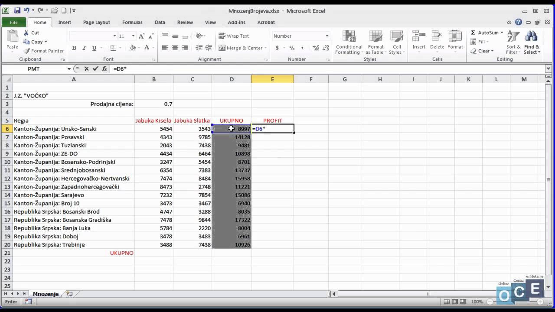Viewport: 555px width, 312px height.
Task: Open the Name Box dropdown arrow
Action: (69, 69)
